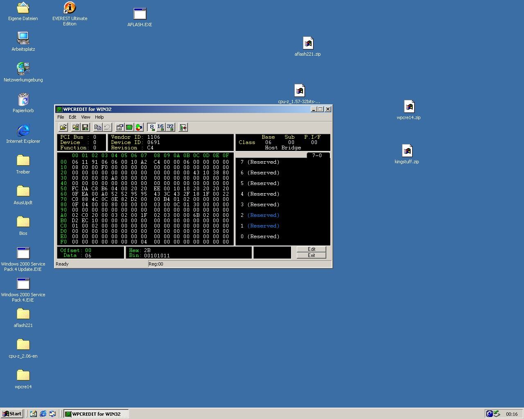Select bit 6 (Reserved) row
This screenshot has width=524, height=419.
[260, 173]
